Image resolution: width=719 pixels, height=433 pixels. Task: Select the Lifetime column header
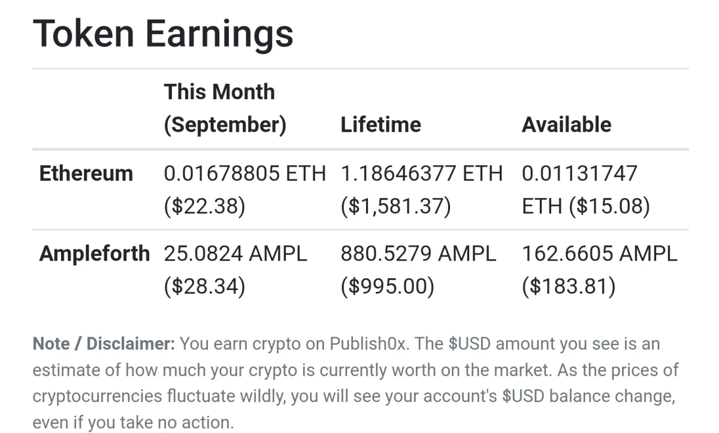(380, 124)
